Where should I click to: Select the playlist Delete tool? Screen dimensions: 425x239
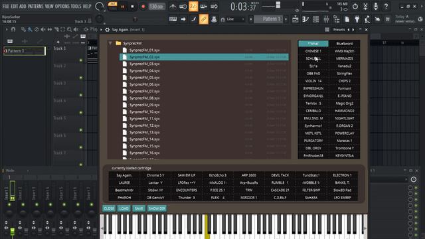(37, 29)
